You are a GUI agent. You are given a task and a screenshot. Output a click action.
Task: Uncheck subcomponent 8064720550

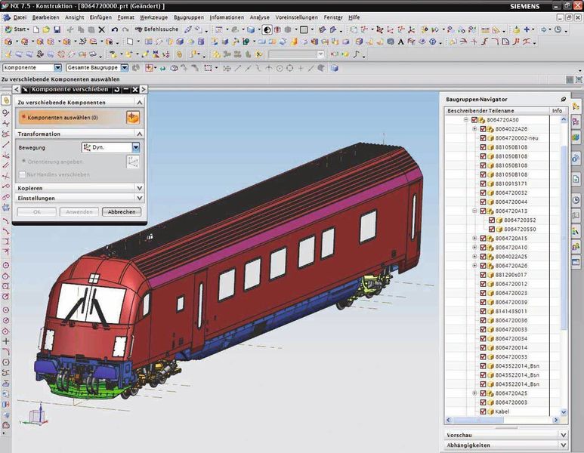pyautogui.click(x=492, y=230)
